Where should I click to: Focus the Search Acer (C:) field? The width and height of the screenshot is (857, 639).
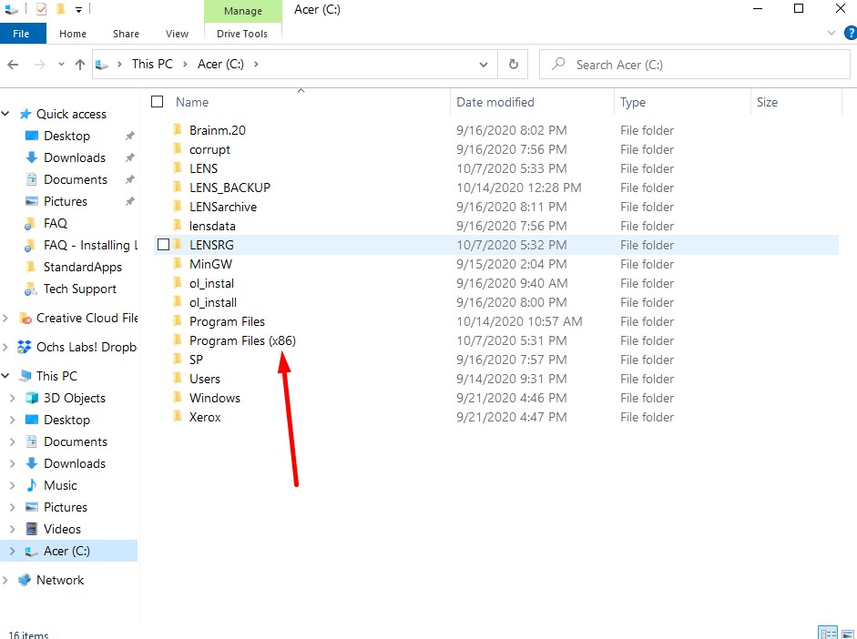(694, 65)
